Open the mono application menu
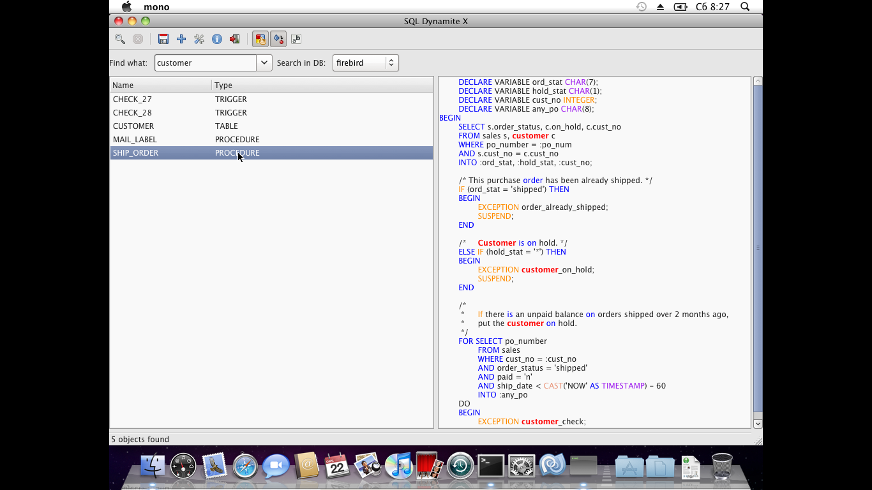 (156, 7)
